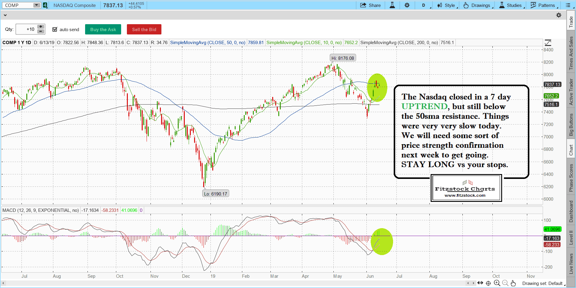This screenshot has height=288, width=576.
Task: Click the Sell the Bid button
Action: 144,29
